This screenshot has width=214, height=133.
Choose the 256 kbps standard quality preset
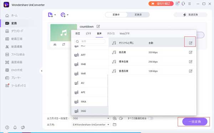pyautogui.click(x=152, y=62)
